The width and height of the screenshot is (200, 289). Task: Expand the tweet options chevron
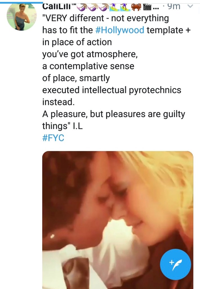190,6
